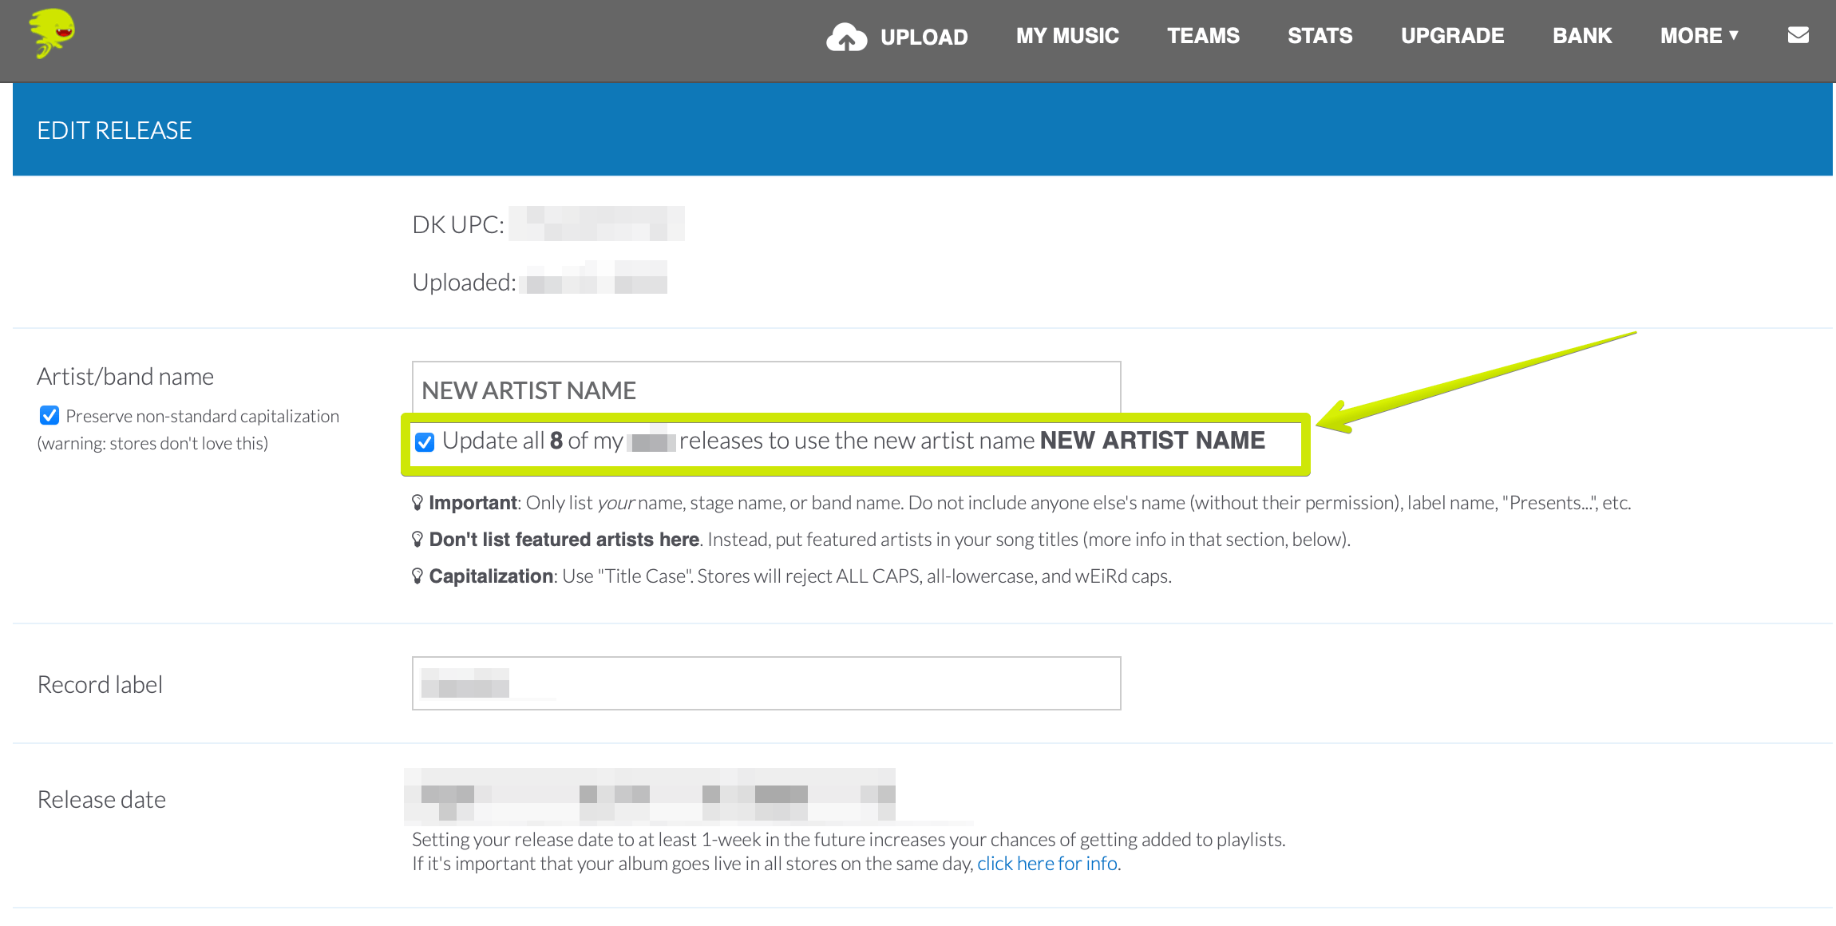Screen dimensions: 1836x926
Task: Click the lightbulb icon beside Capitalization
Action: tap(417, 576)
